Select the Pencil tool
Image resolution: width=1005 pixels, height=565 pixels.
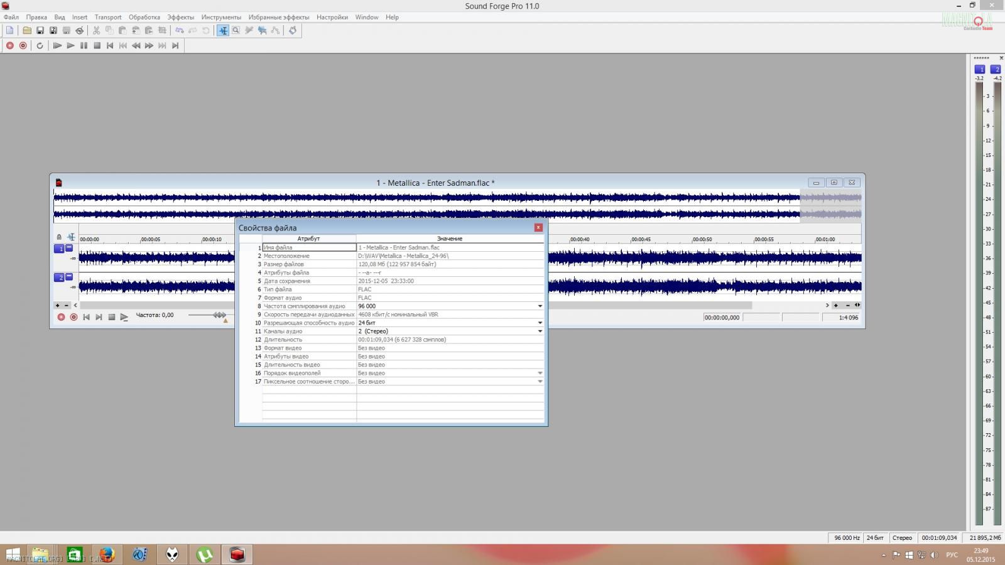249,30
